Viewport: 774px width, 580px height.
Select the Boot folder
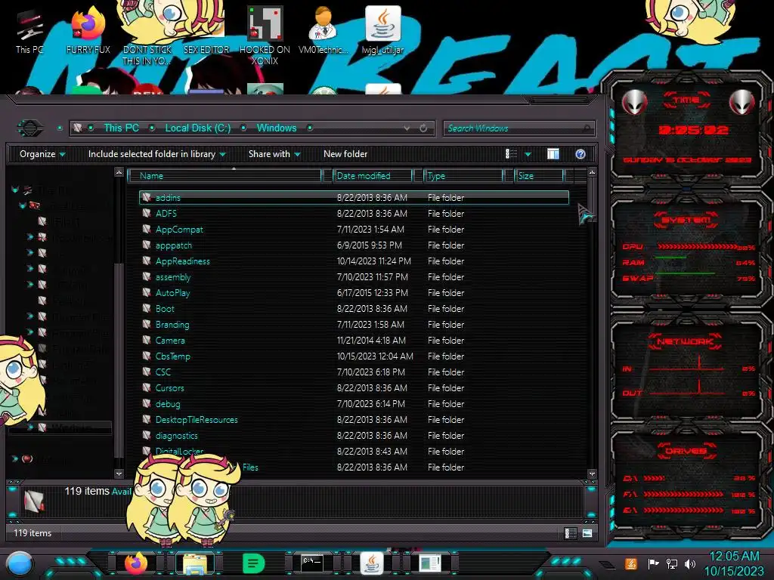coord(354,309)
